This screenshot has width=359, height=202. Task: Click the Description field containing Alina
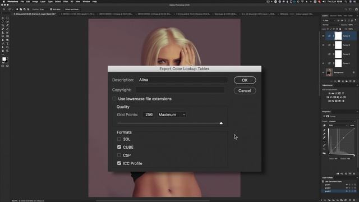(x=183, y=80)
